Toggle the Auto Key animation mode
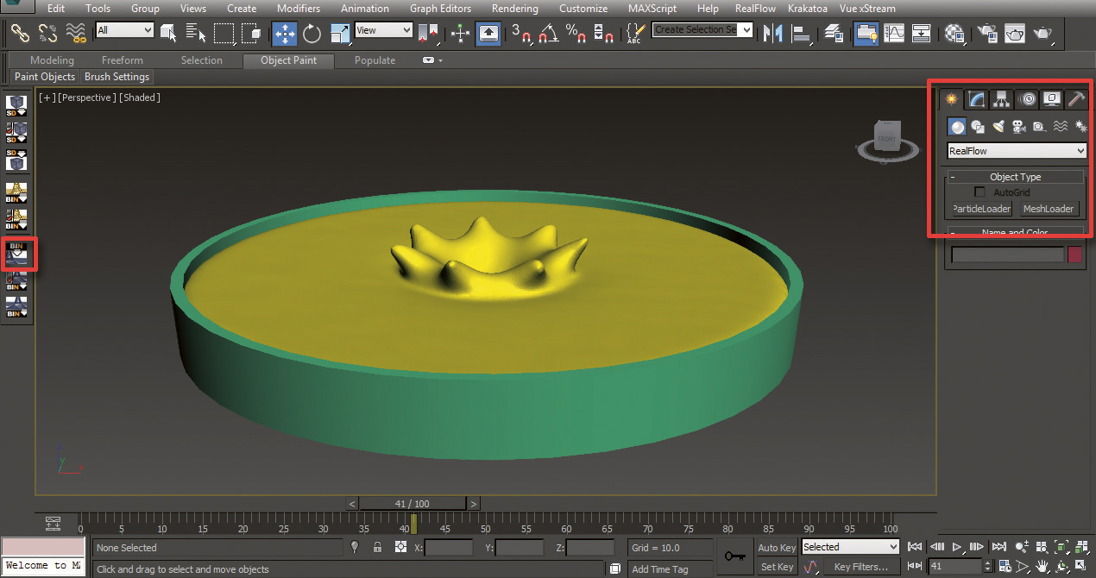 coord(776,548)
